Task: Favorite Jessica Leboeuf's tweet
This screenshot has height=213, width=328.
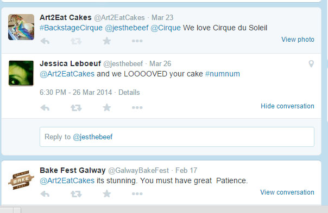Action: click(x=106, y=107)
